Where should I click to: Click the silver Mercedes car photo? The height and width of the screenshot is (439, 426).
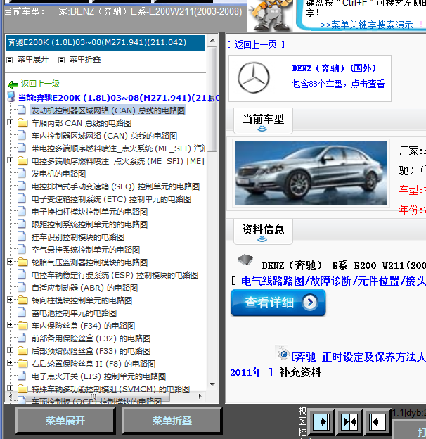311,173
